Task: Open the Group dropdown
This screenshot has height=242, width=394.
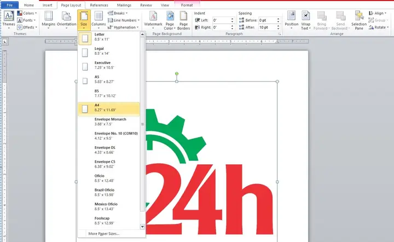Action: click(379, 20)
